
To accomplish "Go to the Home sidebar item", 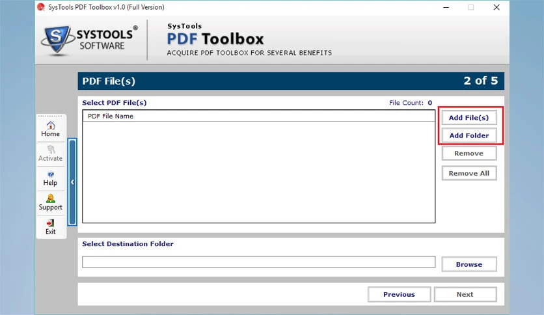I will 51,129.
